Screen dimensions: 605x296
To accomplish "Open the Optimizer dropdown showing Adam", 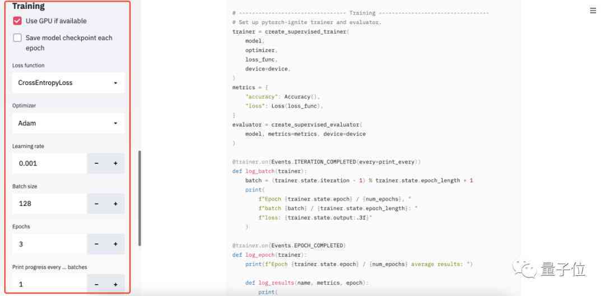I will [x=68, y=123].
